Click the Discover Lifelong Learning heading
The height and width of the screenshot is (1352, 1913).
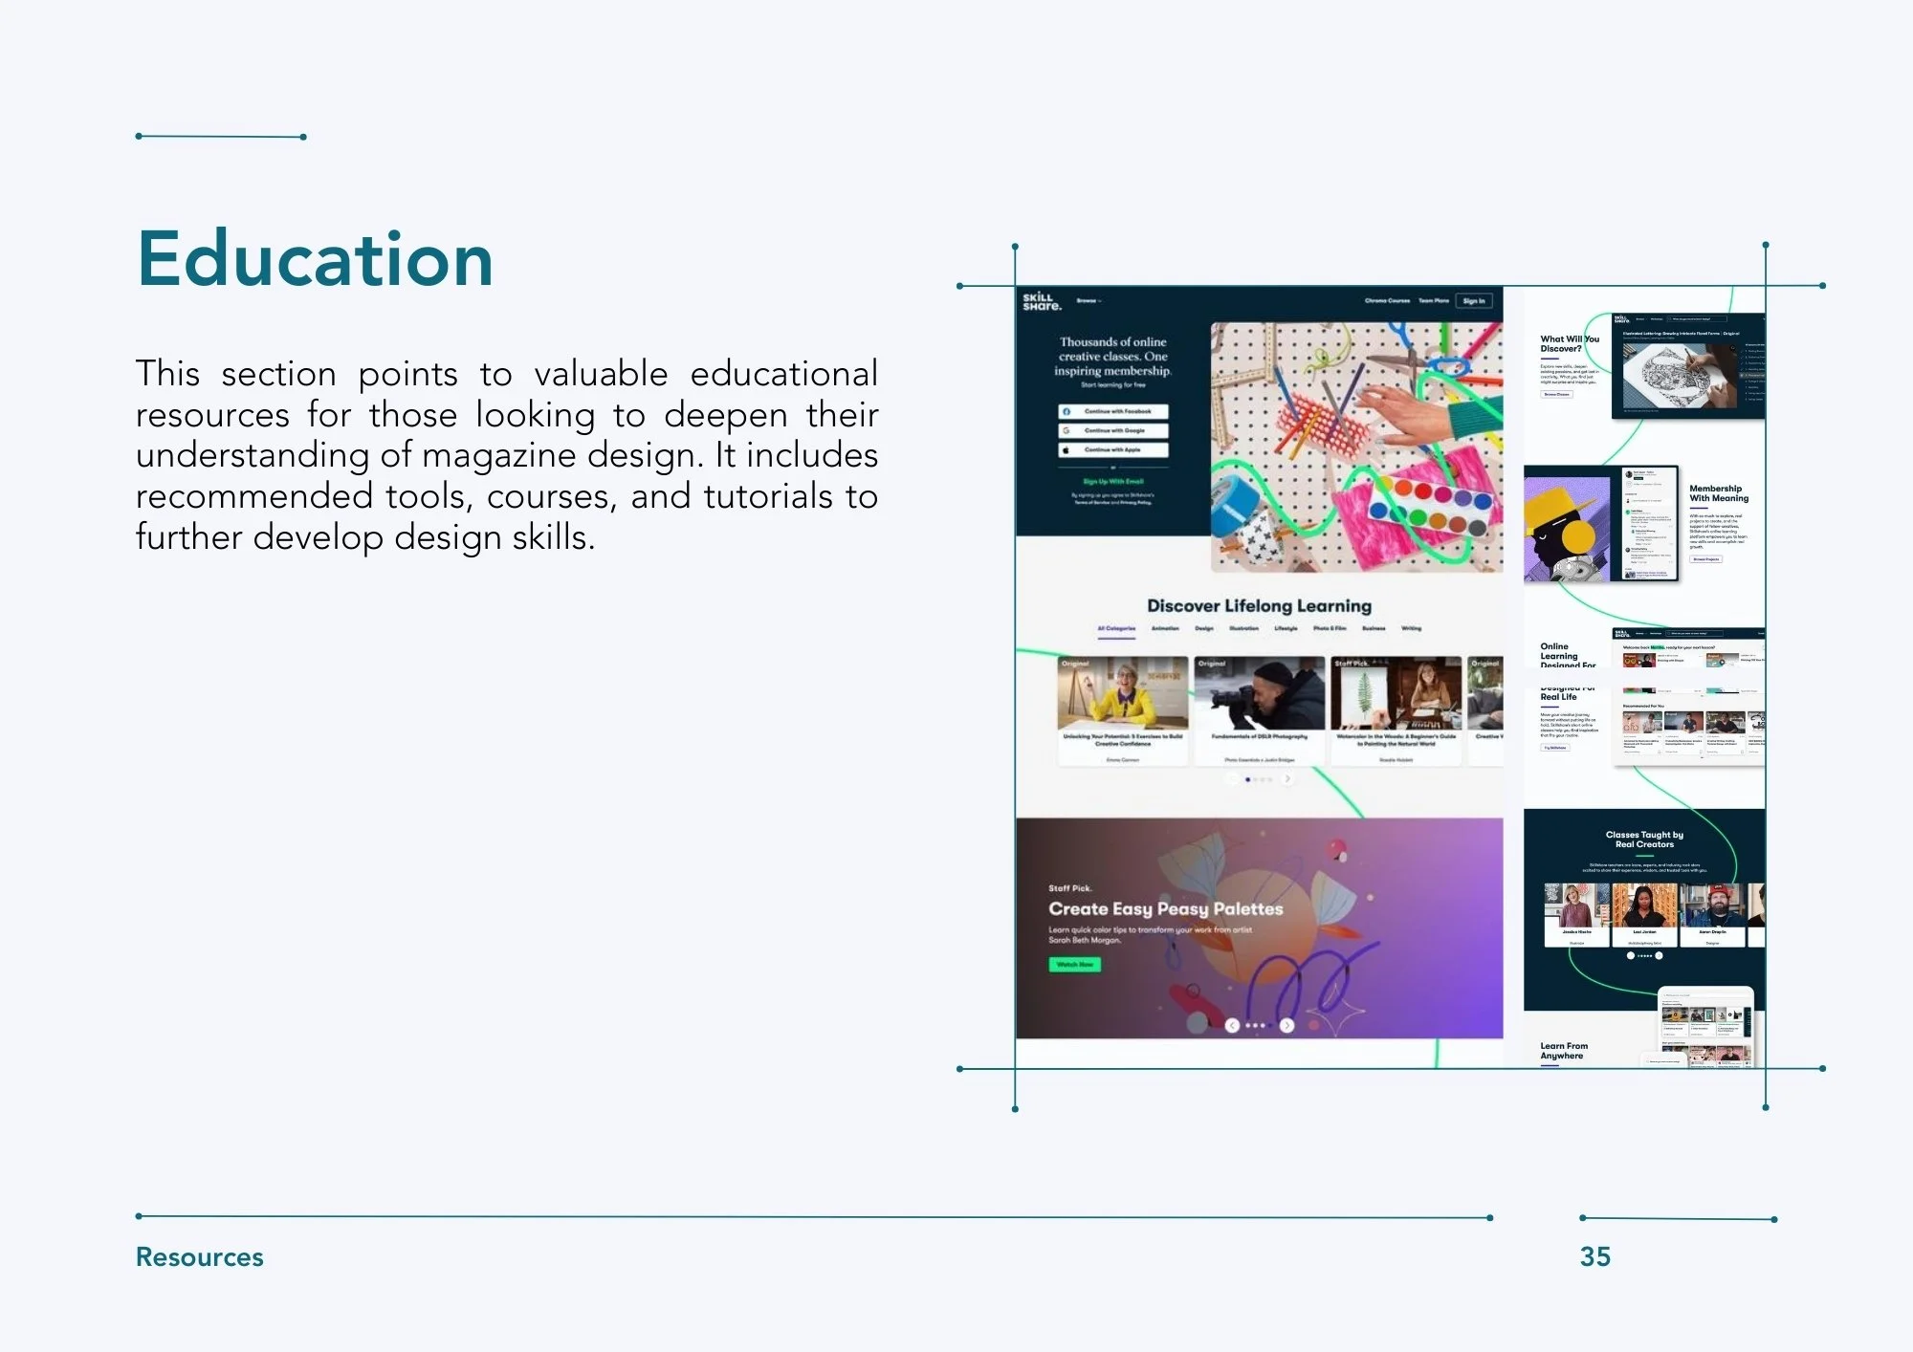point(1259,605)
